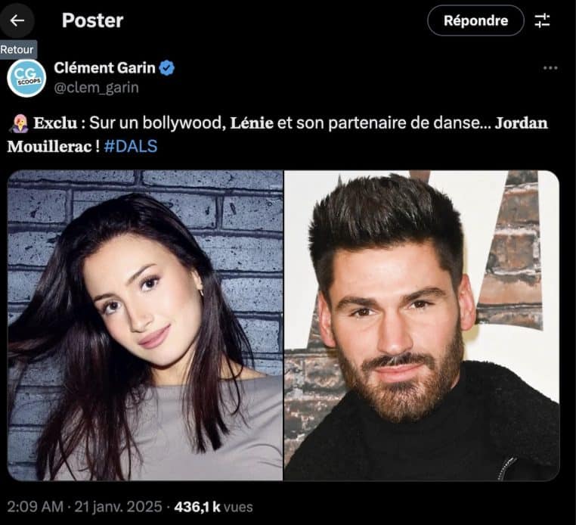This screenshot has height=525, width=576.
Task: View the left photo of Lénie
Action: pos(145,325)
